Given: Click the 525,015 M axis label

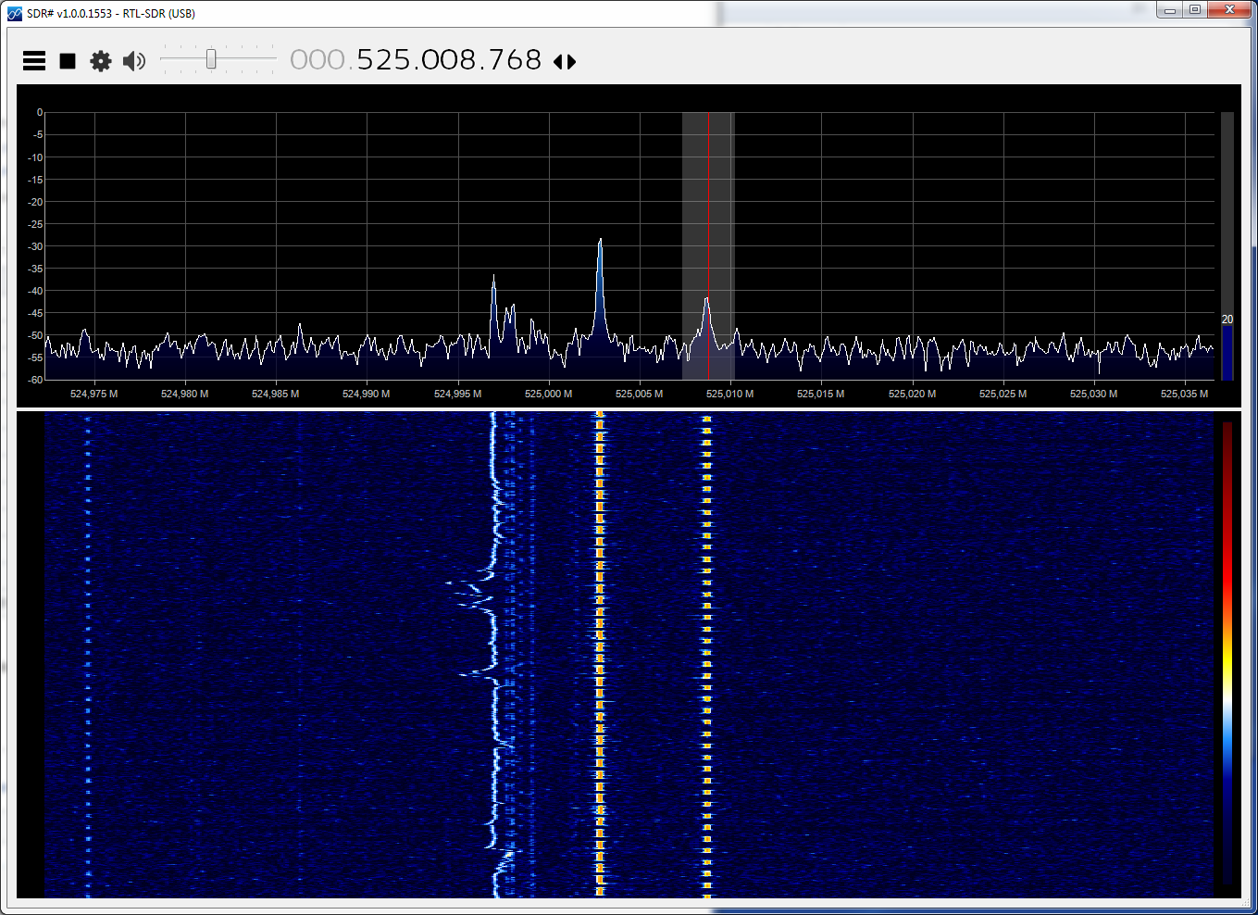Looking at the screenshot, I should [820, 394].
